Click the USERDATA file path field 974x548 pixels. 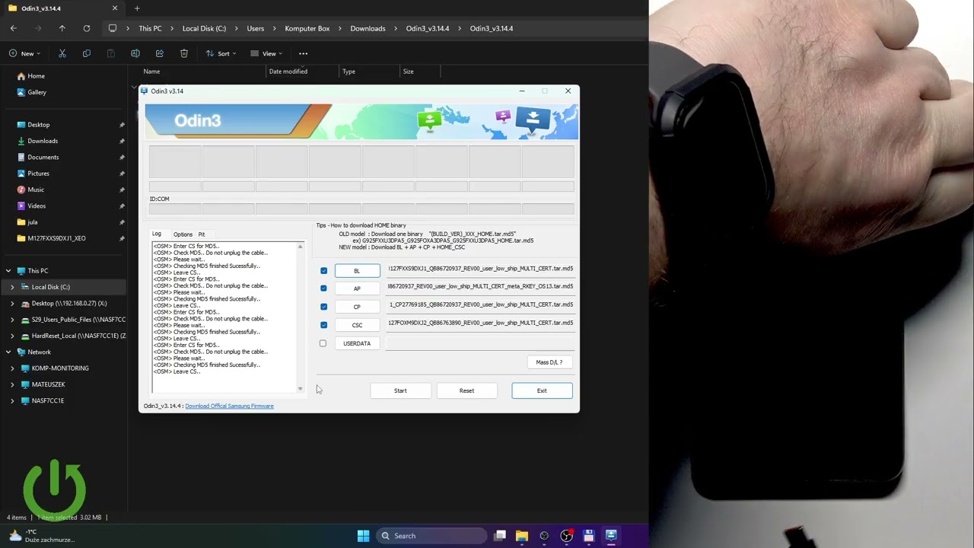point(480,343)
